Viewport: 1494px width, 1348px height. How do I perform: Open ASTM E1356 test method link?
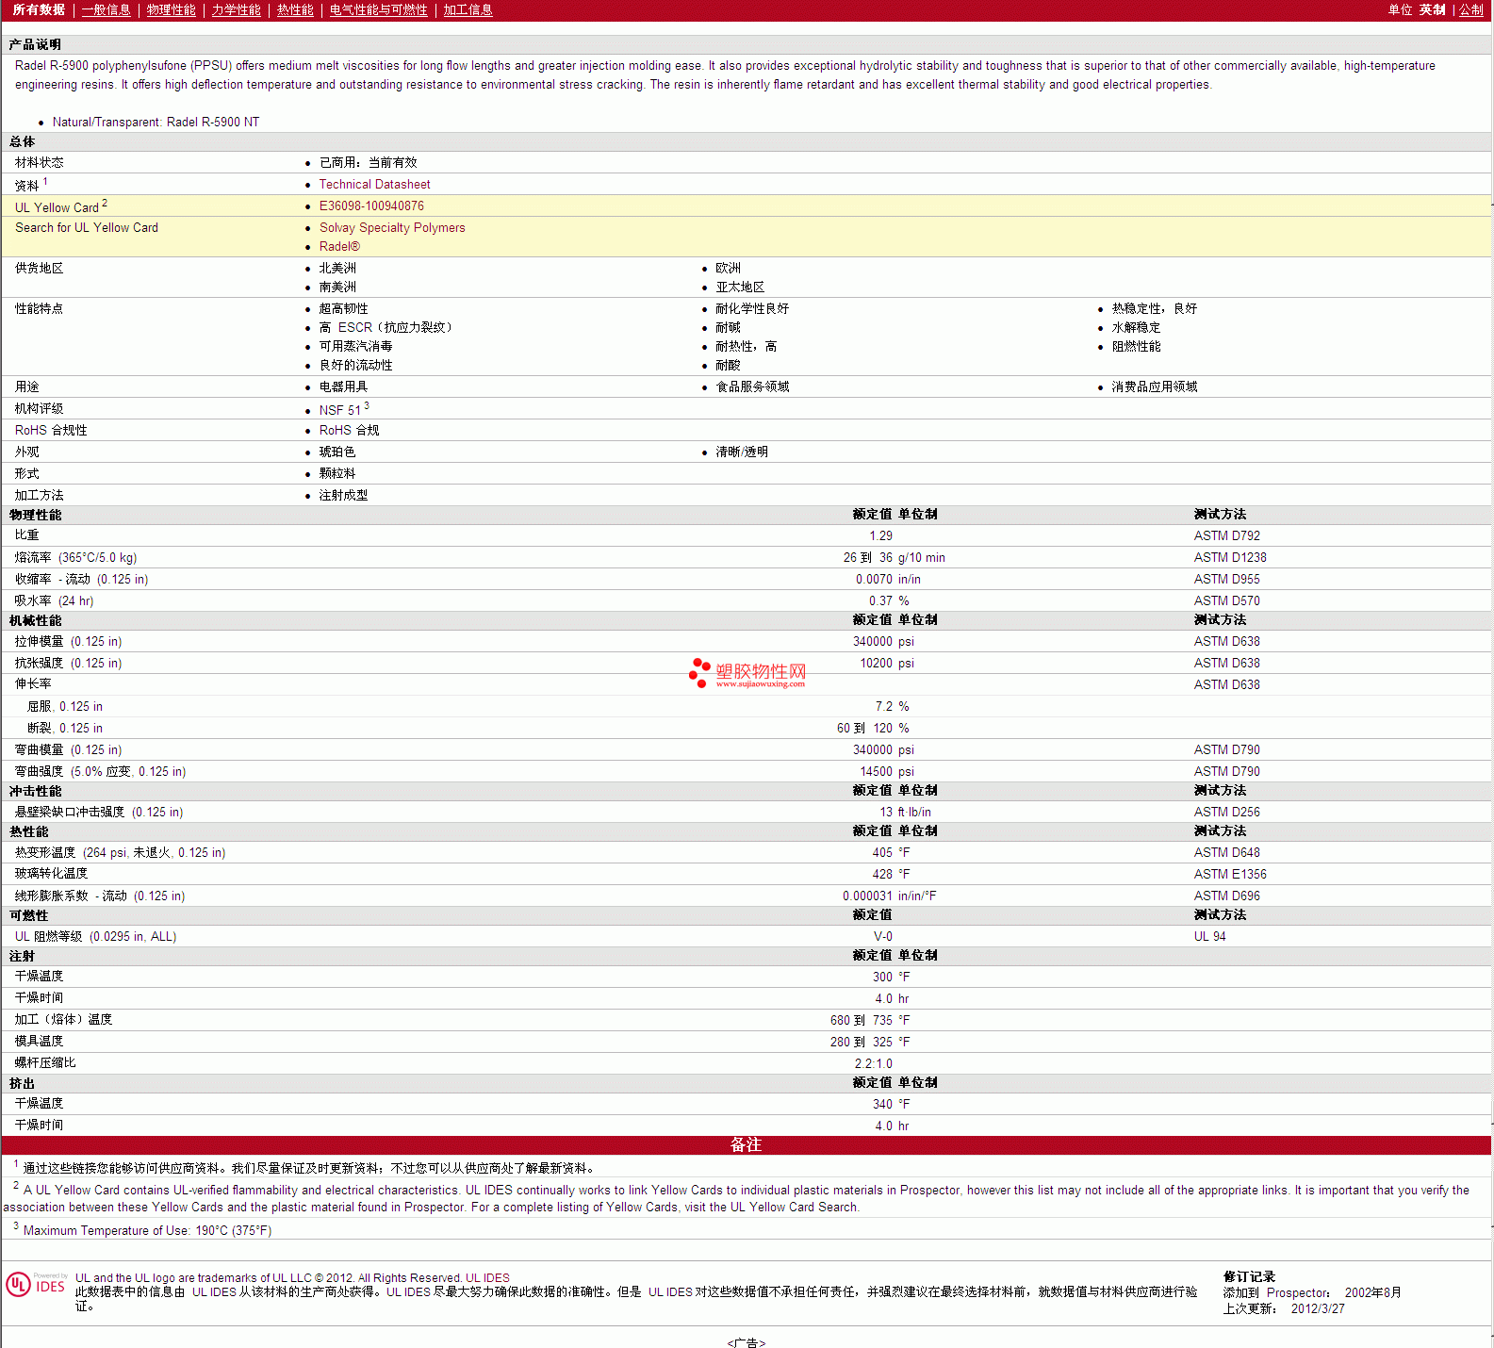[x=1230, y=875]
